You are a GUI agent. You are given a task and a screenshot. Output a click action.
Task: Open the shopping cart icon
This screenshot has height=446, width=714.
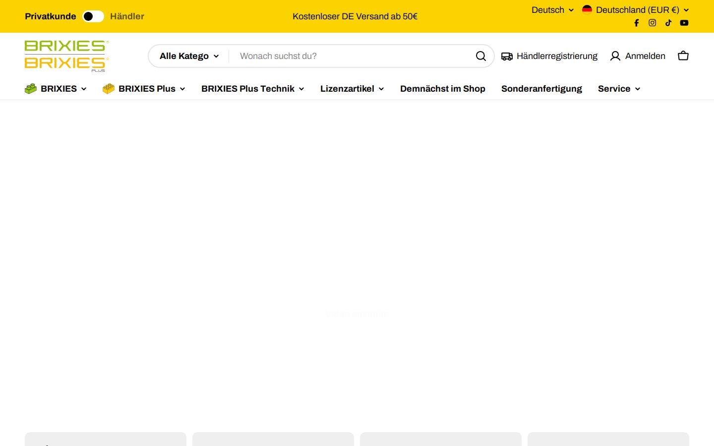pos(683,56)
